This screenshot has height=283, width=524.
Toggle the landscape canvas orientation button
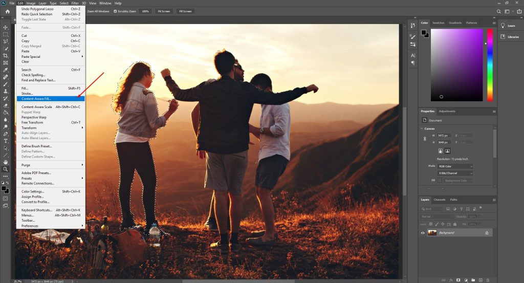[x=447, y=151]
